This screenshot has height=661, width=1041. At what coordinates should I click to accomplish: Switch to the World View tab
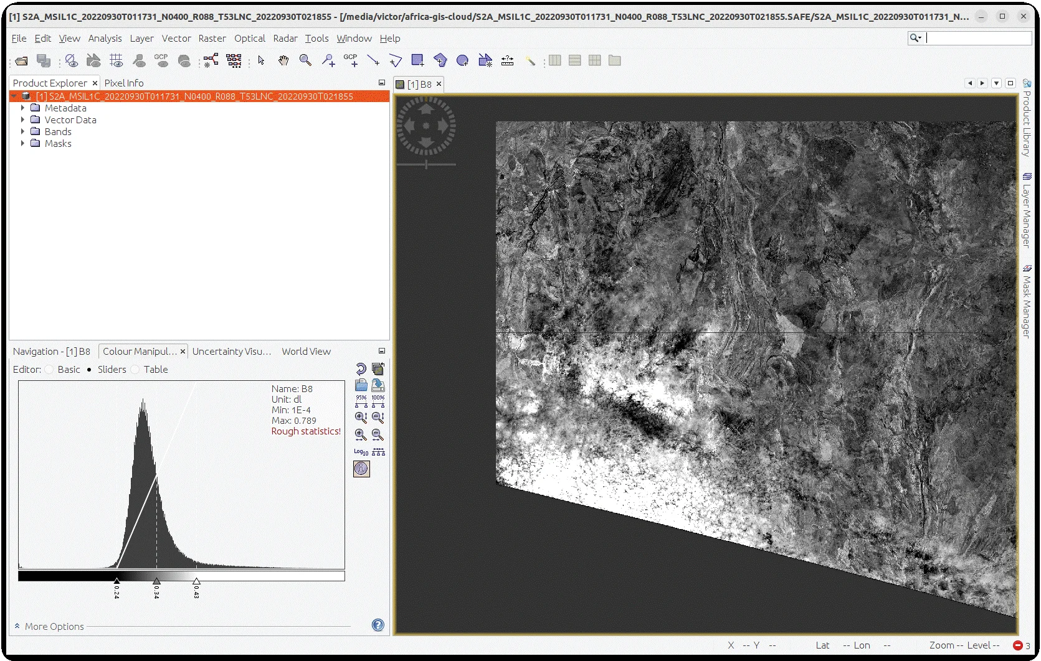(x=306, y=351)
